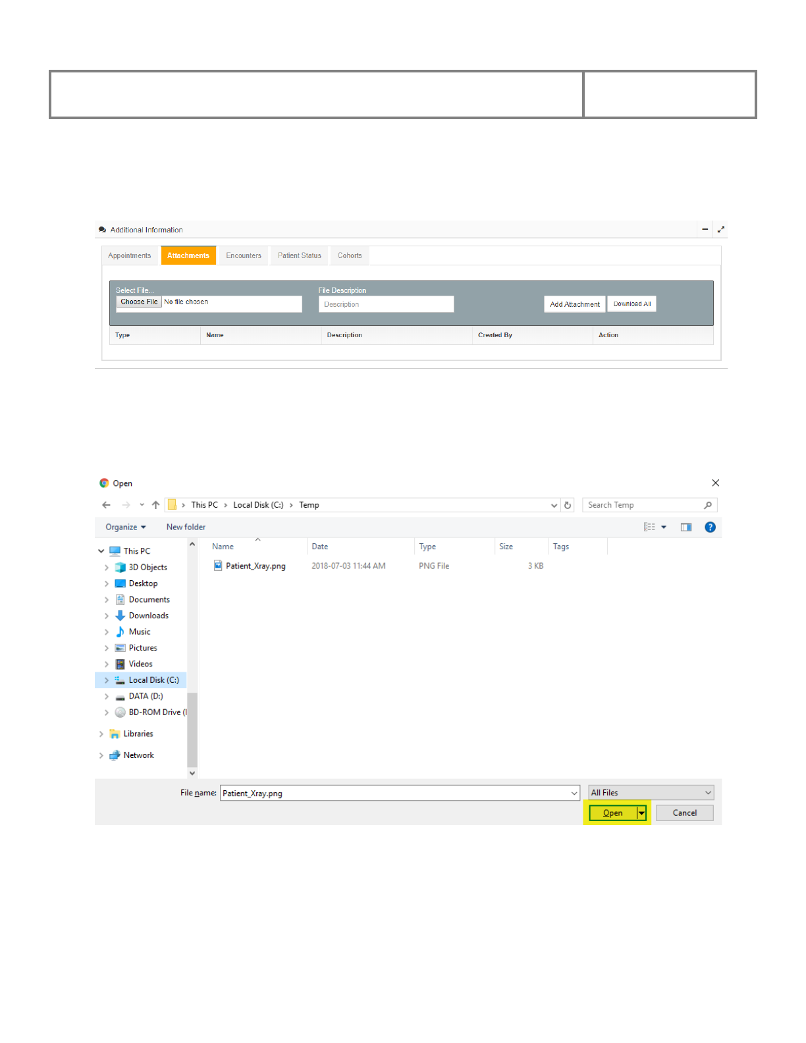806x1043 pixels.
Task: Sort files by Size column header
Action: point(521,547)
